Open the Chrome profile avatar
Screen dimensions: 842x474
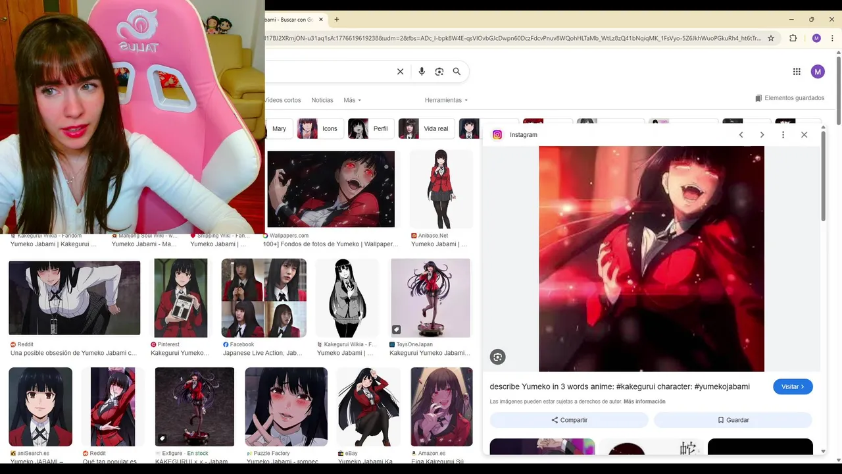click(816, 38)
